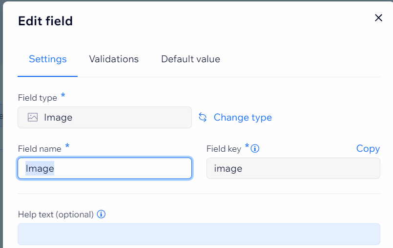The image size is (393, 248).
Task: Click the Field type box's Image text
Action: click(x=58, y=117)
